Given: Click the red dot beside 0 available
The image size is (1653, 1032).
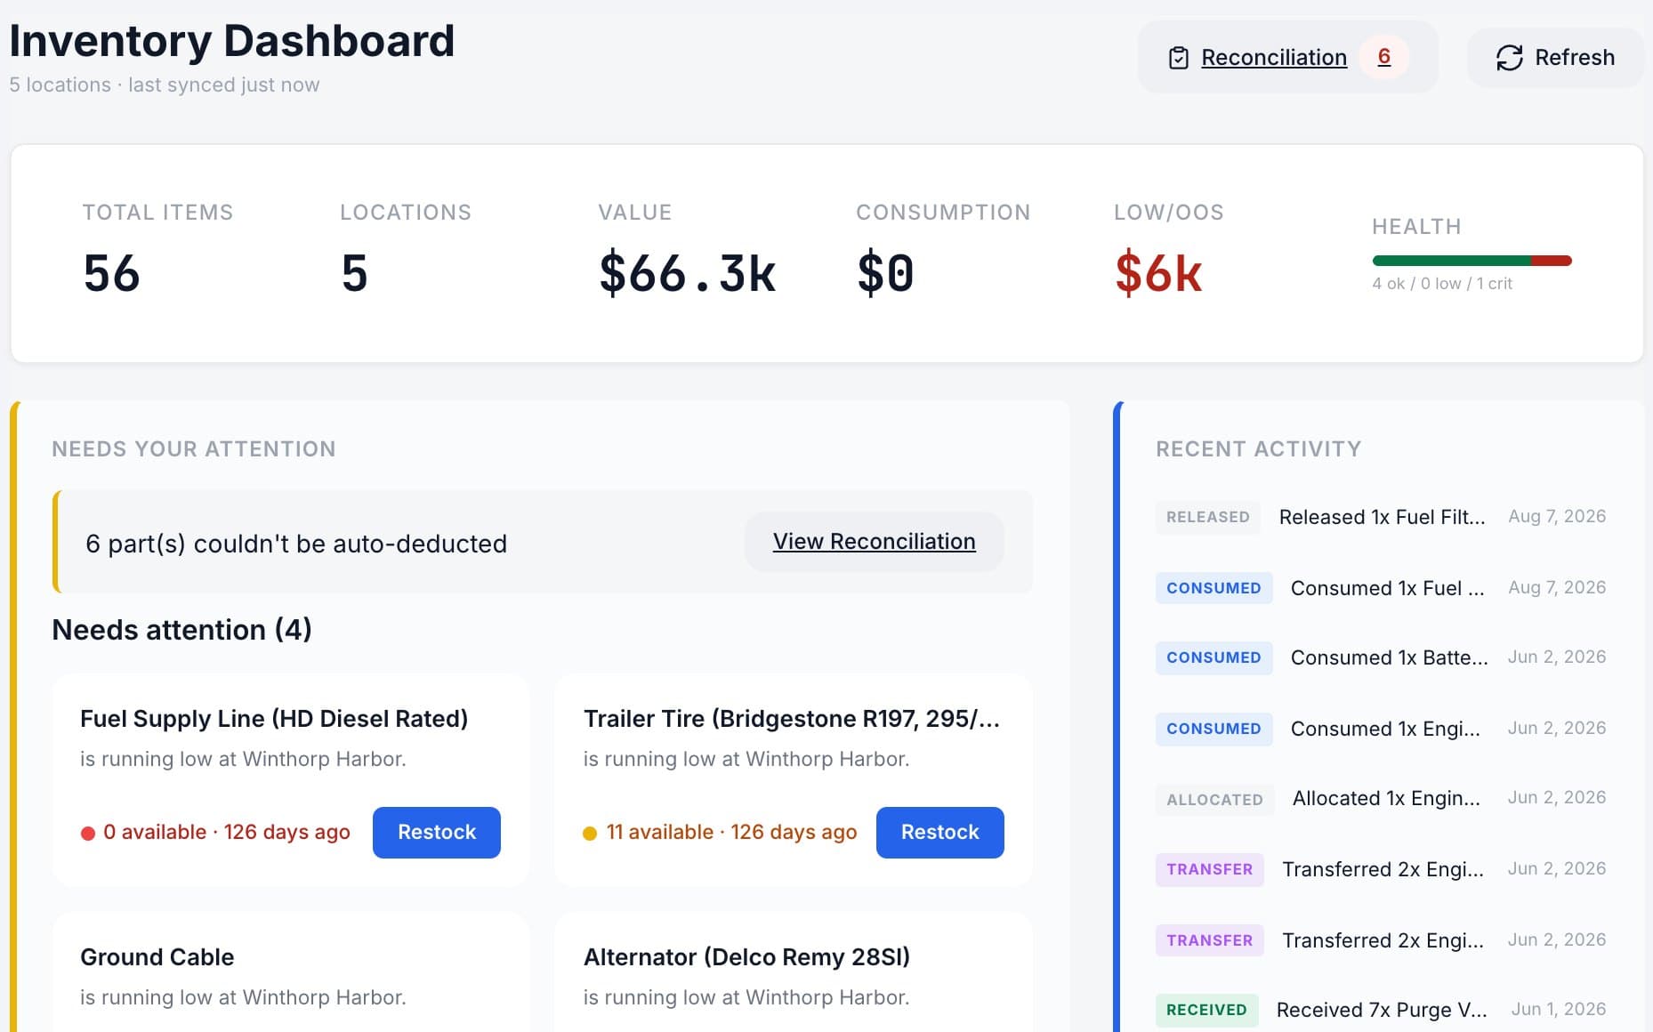Looking at the screenshot, I should pos(88,834).
